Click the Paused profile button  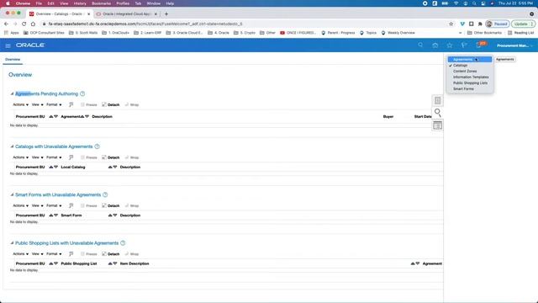click(497, 24)
